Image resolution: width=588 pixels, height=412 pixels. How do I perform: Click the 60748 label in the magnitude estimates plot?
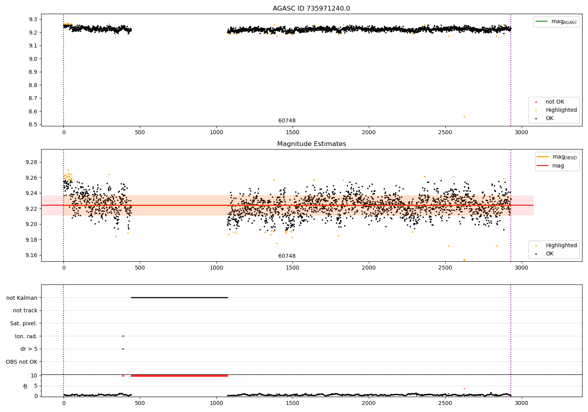click(287, 256)
